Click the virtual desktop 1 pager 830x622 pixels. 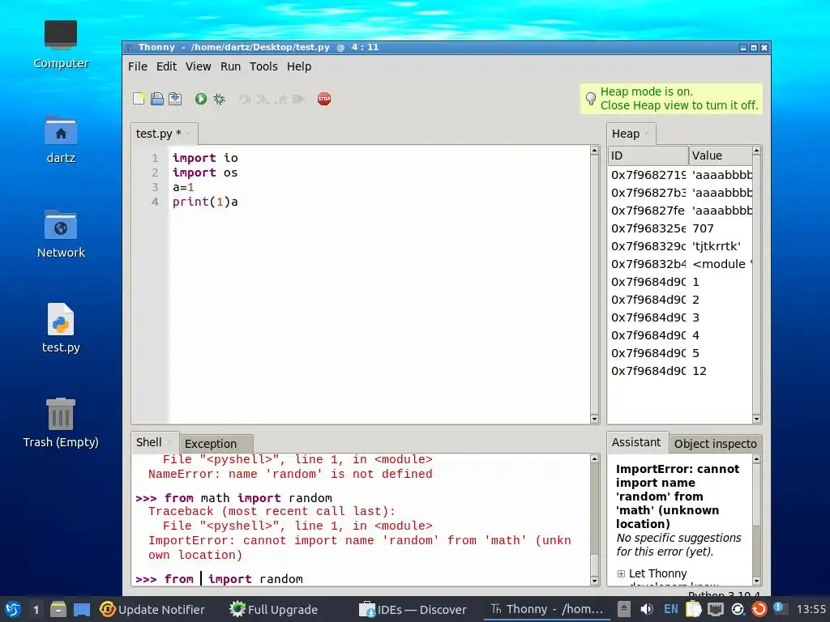click(x=36, y=609)
